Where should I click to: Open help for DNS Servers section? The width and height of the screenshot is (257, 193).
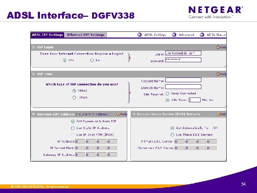click(x=222, y=114)
